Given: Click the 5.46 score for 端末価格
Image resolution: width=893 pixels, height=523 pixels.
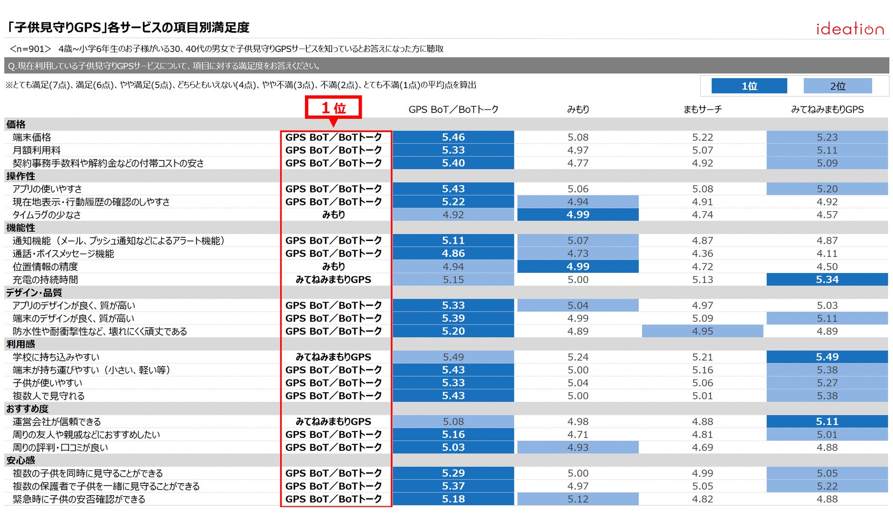Looking at the screenshot, I should click(453, 137).
